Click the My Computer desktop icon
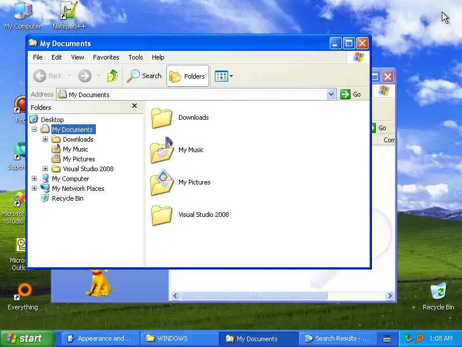 [x=23, y=16]
